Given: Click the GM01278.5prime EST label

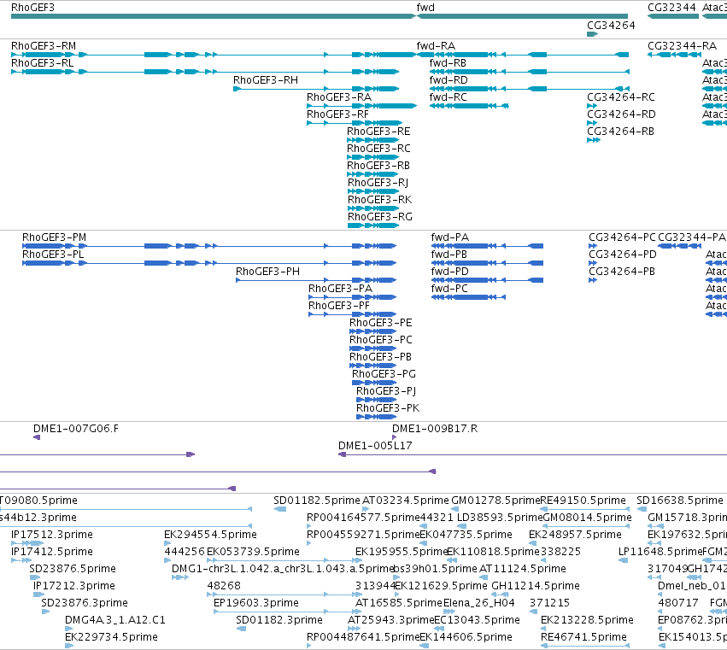Looking at the screenshot, I should point(495,501).
